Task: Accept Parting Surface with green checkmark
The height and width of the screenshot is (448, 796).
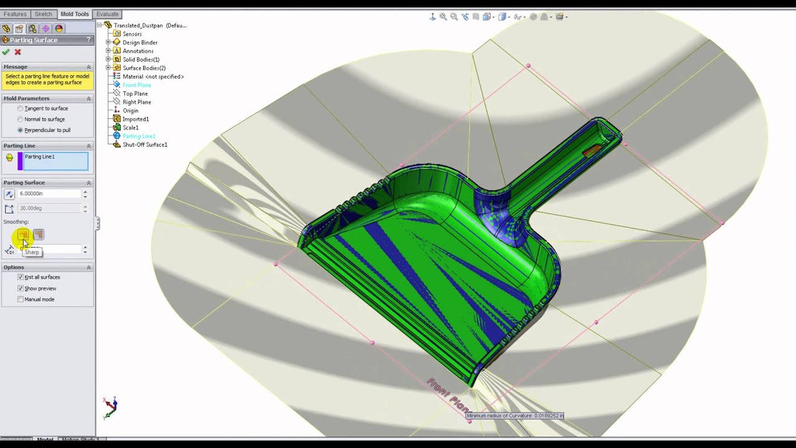Action: click(x=6, y=52)
